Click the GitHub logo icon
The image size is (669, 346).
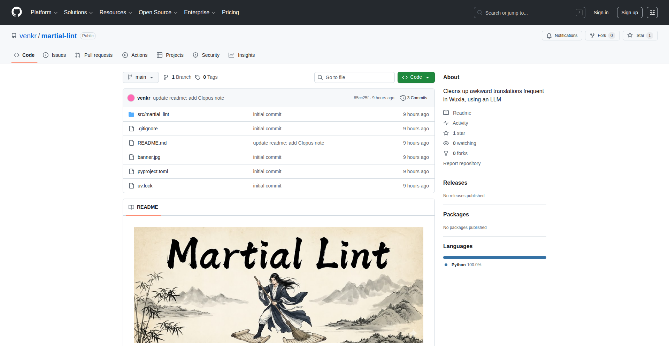[x=17, y=12]
